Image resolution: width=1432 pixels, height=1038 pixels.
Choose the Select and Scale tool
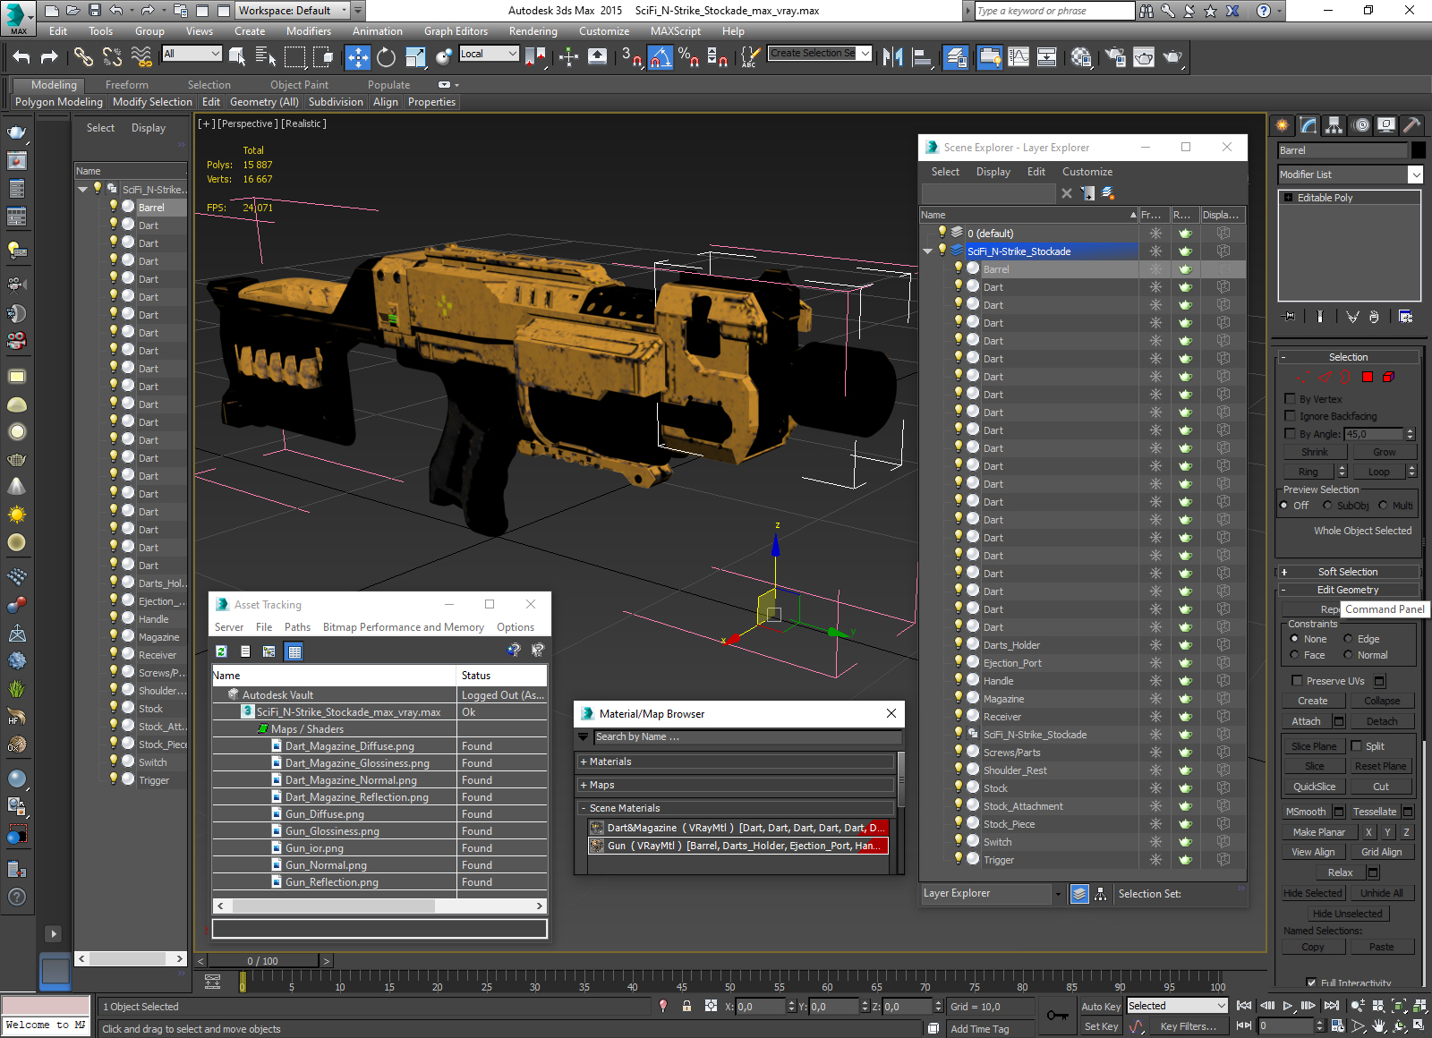(415, 57)
